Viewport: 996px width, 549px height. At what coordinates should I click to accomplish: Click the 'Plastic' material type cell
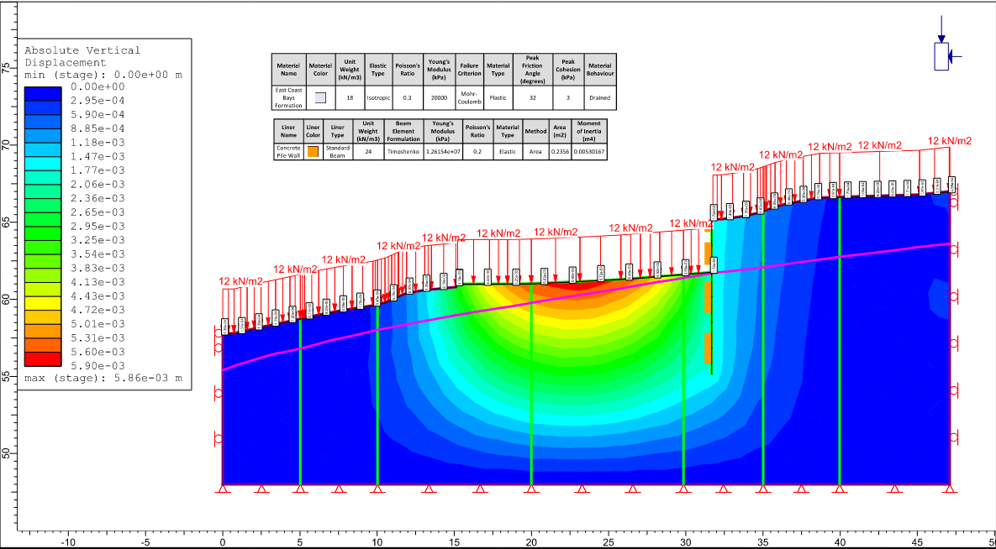[498, 97]
